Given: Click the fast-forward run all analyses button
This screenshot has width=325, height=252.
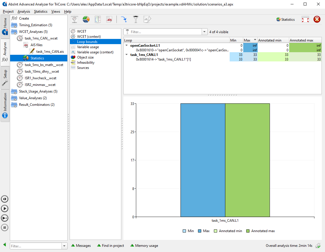Looking at the screenshot, I should click(x=5, y=199).
